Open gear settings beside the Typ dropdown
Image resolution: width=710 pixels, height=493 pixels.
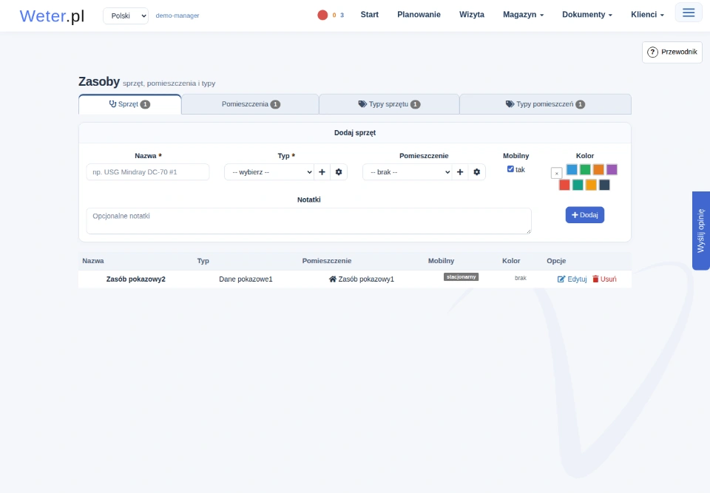pyautogui.click(x=339, y=172)
